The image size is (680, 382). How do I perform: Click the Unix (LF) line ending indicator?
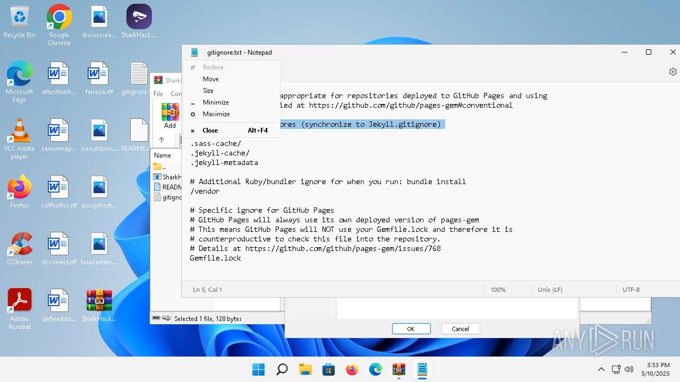pyautogui.click(x=550, y=290)
